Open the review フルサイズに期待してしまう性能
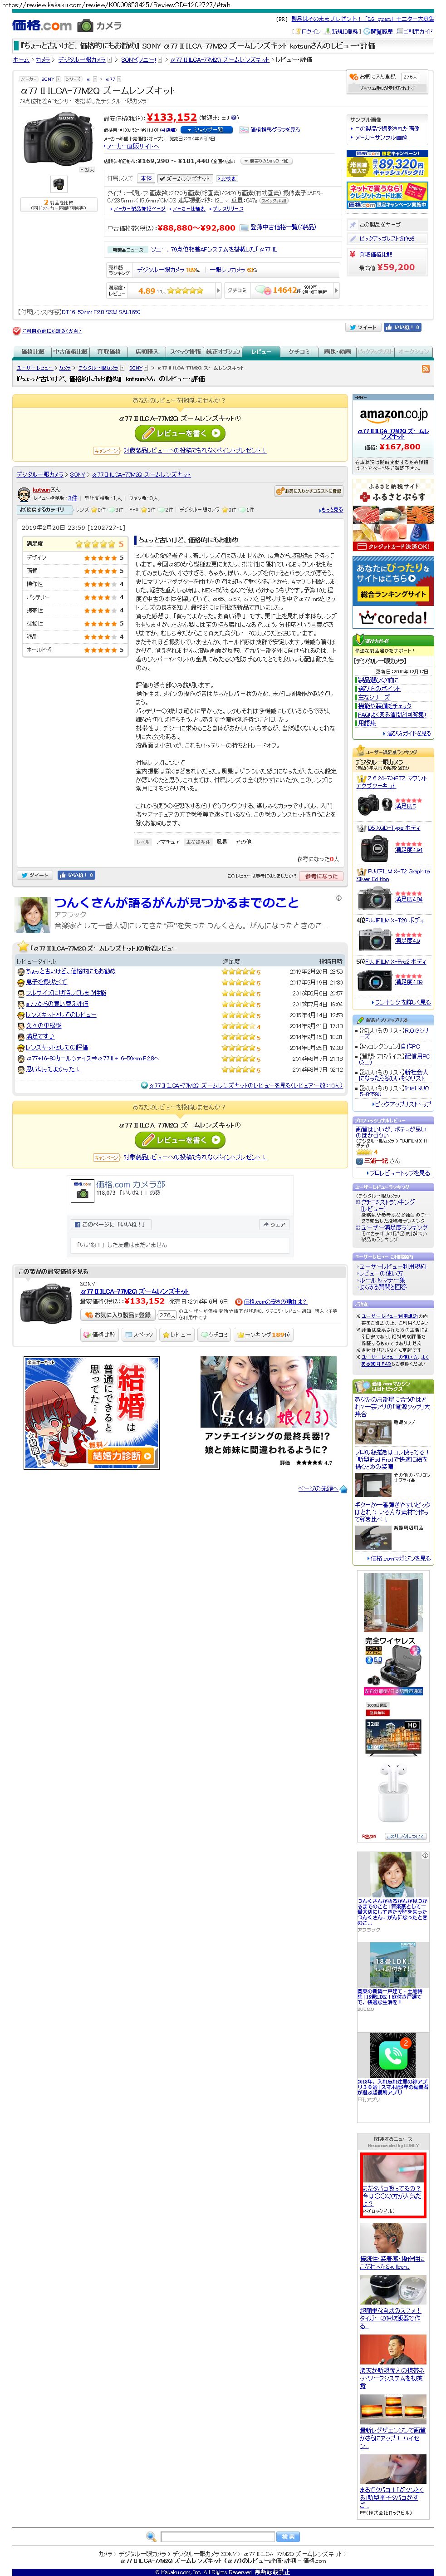446x2576 pixels. 65,993
